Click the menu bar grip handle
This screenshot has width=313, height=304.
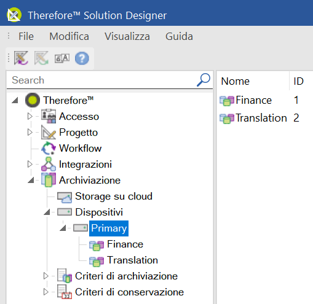(x=9, y=36)
